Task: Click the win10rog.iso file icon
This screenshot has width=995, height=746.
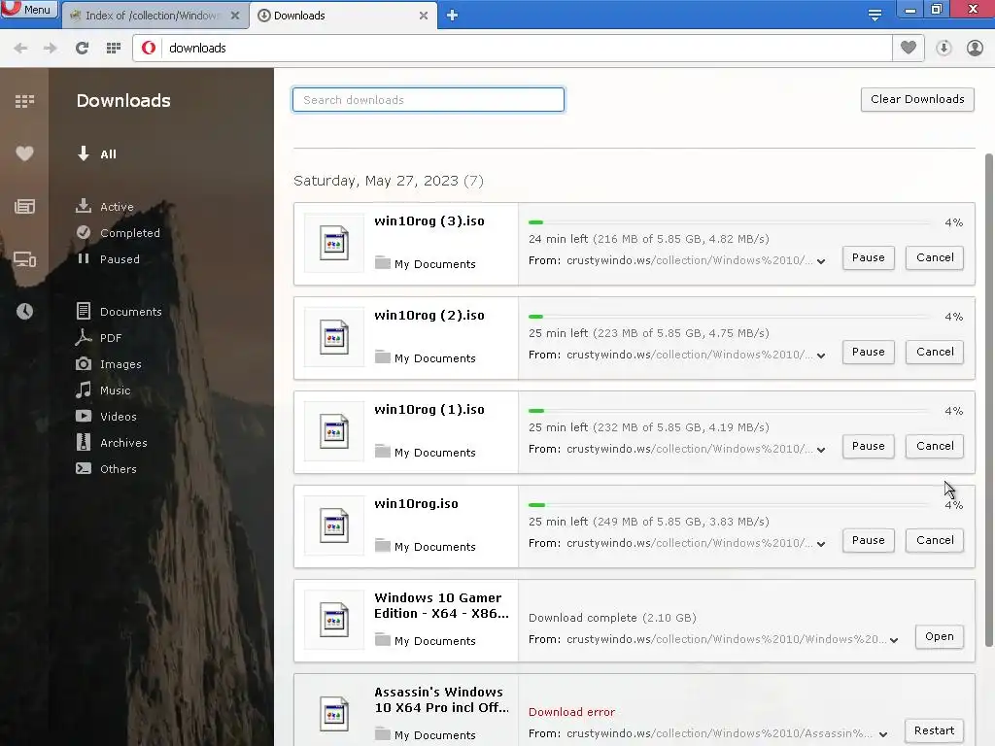Action: tap(334, 526)
